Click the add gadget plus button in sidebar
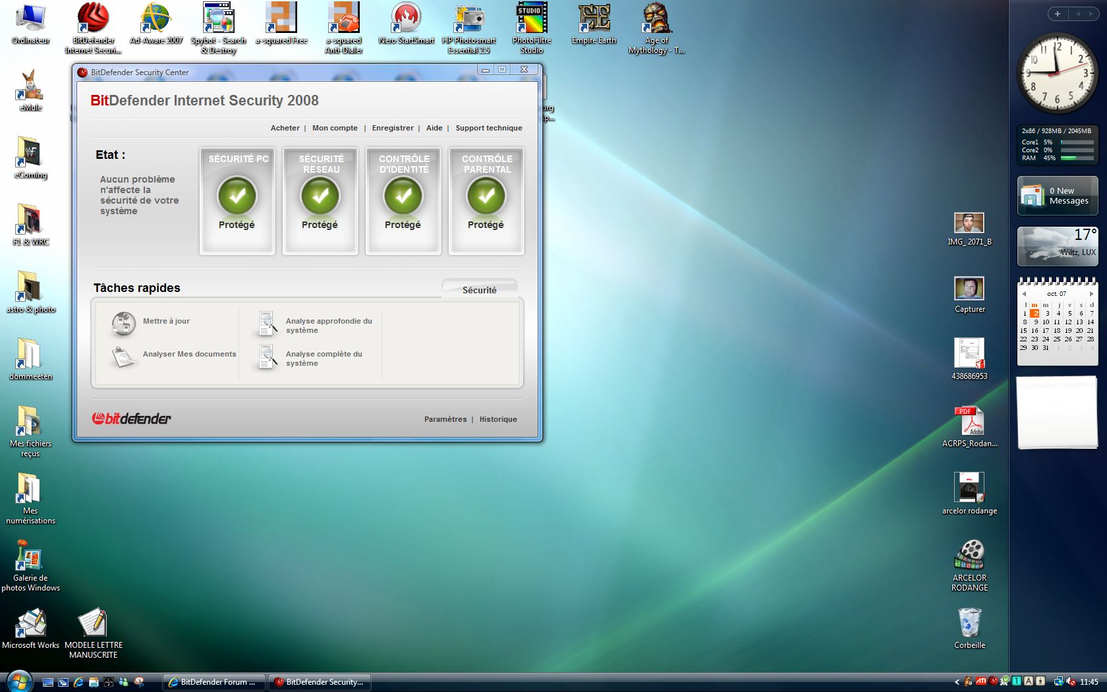Image resolution: width=1107 pixels, height=692 pixels. pos(1058,14)
